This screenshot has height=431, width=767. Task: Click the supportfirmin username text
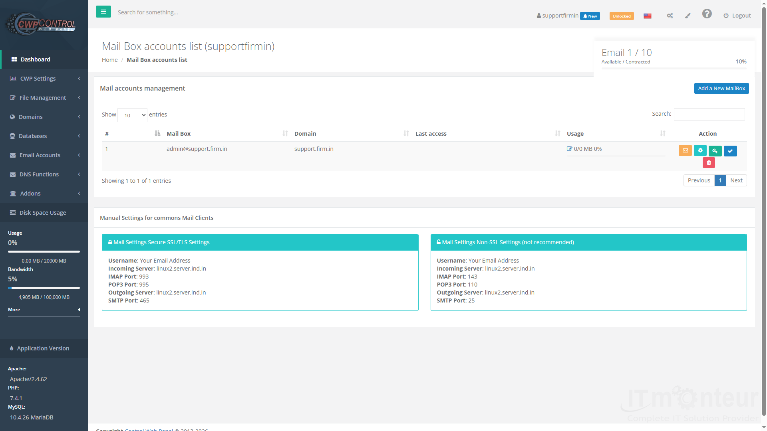click(x=560, y=16)
